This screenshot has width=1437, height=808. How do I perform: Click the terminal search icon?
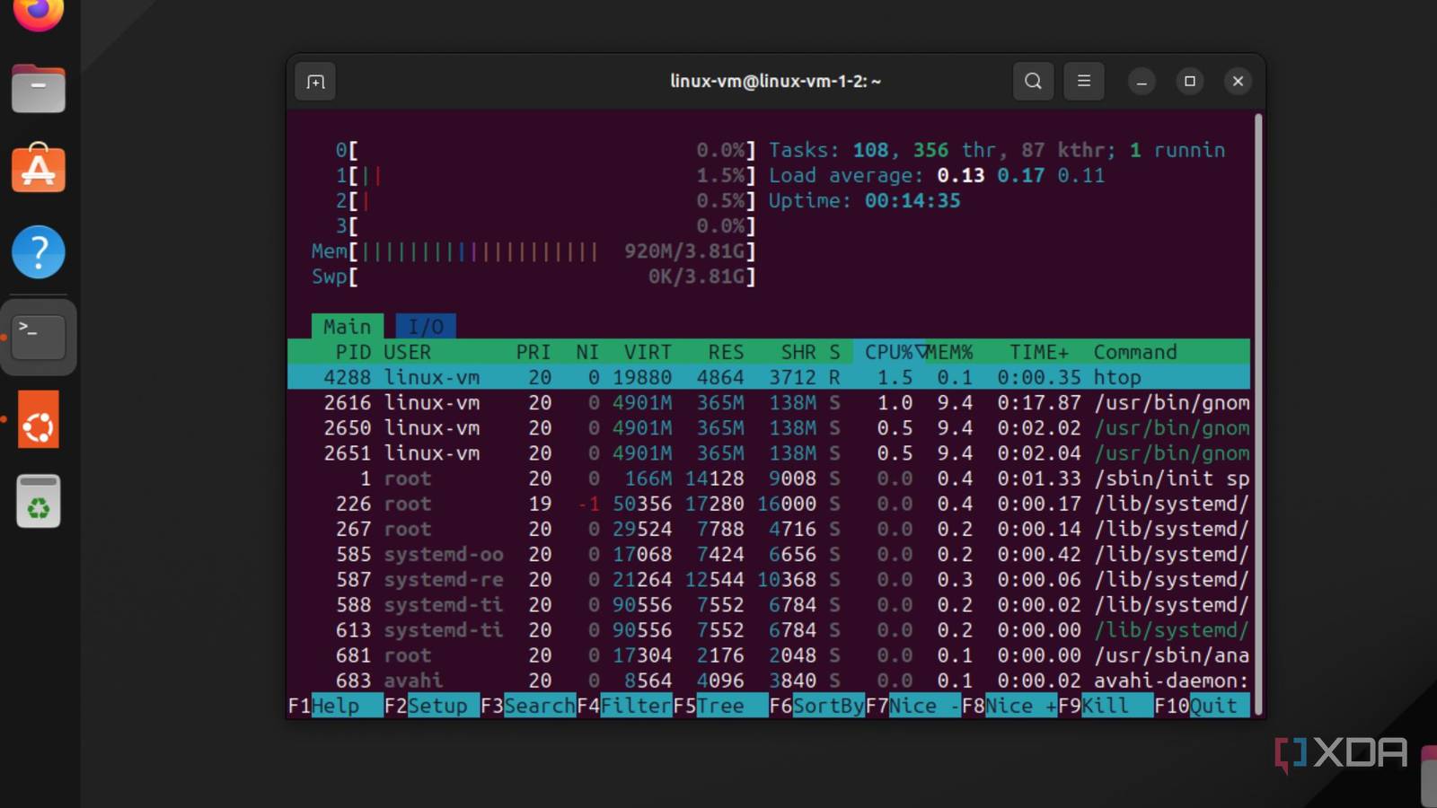point(1033,82)
